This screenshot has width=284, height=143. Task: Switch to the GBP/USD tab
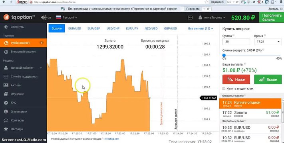point(171,29)
